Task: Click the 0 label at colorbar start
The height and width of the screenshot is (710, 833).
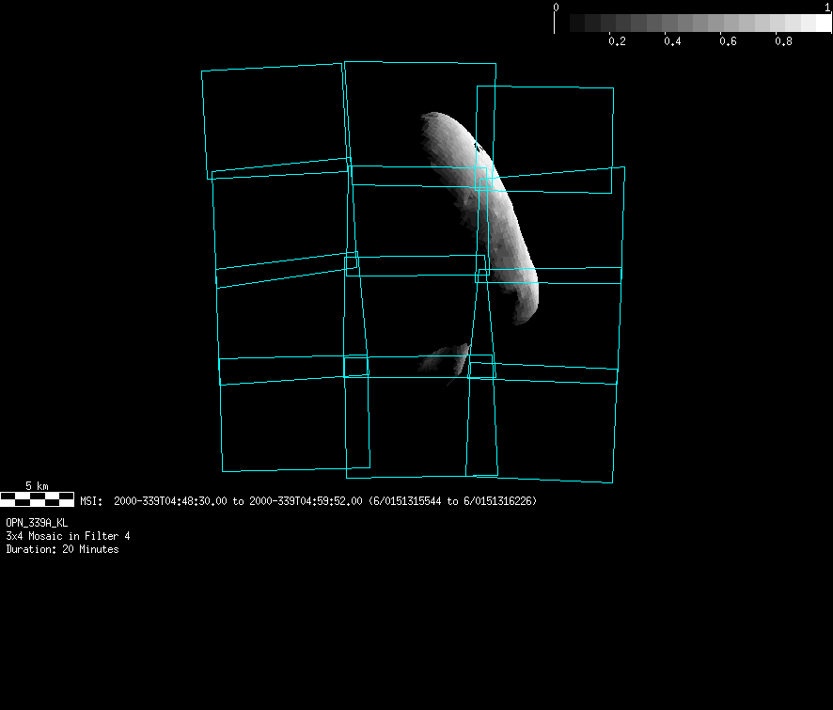Action: point(556,8)
